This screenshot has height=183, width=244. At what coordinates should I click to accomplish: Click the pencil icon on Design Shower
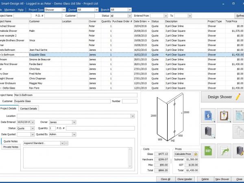pos(238,97)
